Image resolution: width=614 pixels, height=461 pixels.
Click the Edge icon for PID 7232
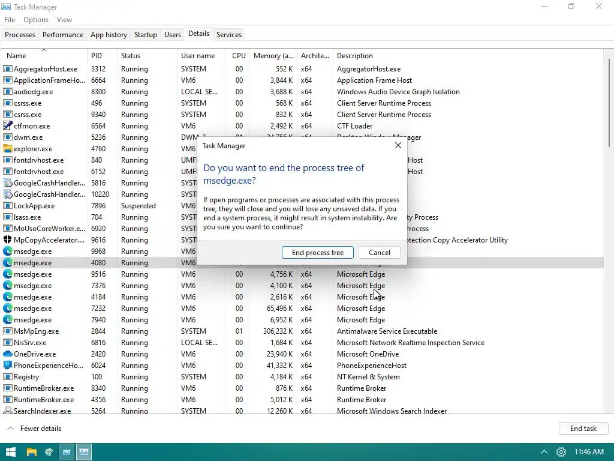[x=7, y=308]
